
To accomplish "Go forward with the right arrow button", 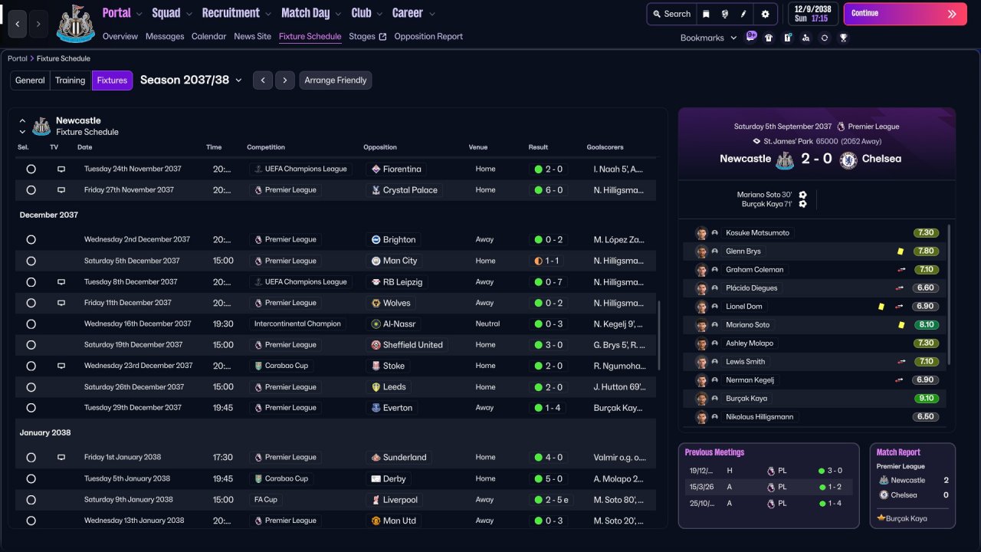I will (x=39, y=24).
